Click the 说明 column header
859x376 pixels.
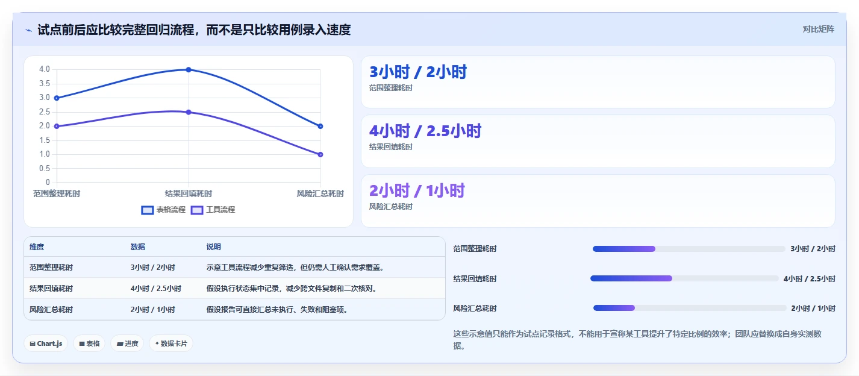(214, 247)
